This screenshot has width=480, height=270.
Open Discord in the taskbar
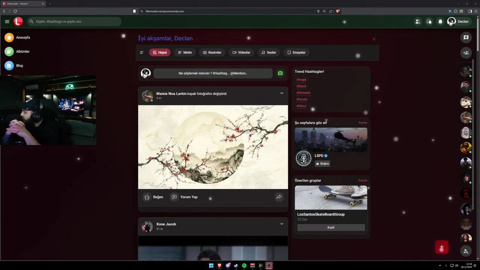[228, 265]
